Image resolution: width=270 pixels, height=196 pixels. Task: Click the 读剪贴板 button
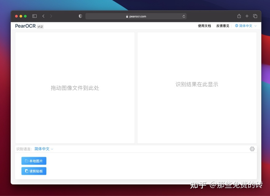coord(34,171)
